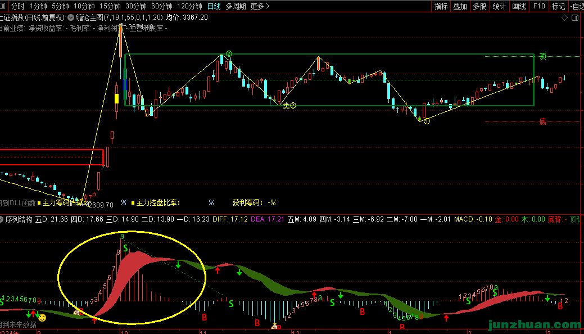The height and width of the screenshot is (334, 584).
Task: Click the circled number 1 marker at chart low
Action: pyautogui.click(x=427, y=121)
